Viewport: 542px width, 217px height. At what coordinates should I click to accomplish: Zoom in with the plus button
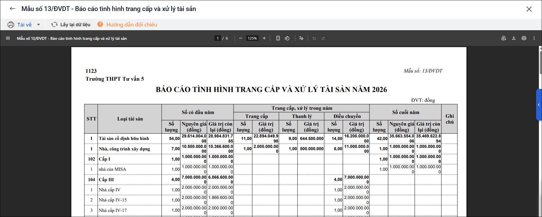pos(264,38)
